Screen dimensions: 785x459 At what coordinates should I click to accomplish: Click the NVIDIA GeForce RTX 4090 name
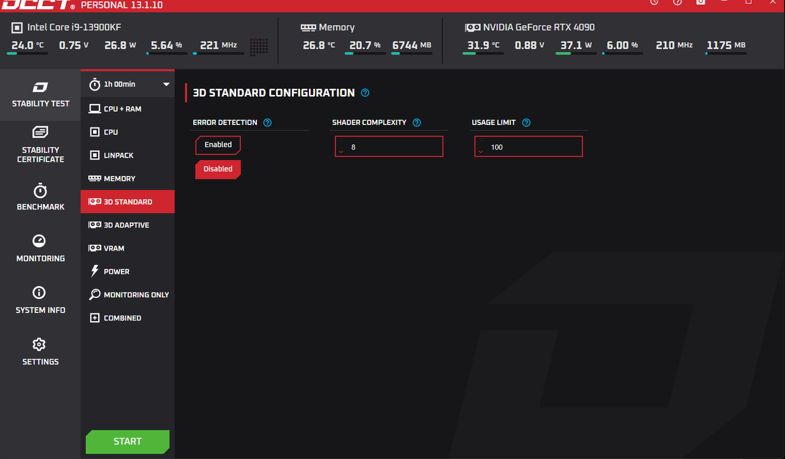(539, 28)
